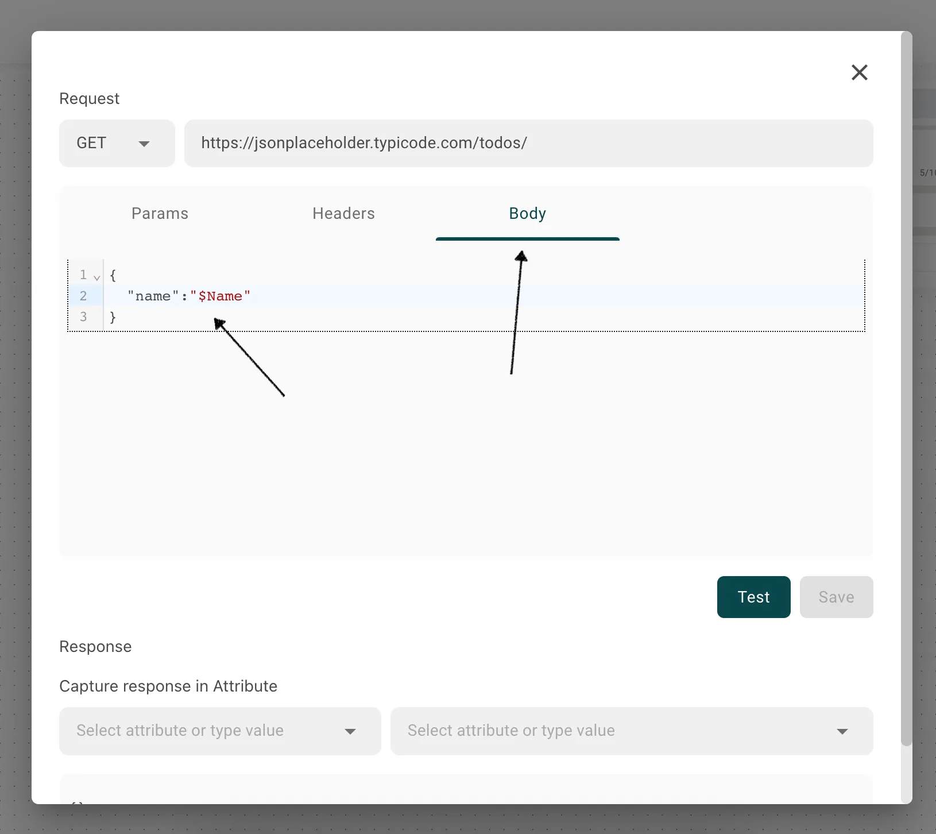The height and width of the screenshot is (834, 936).
Task: Select the Body tab
Action: coord(527,214)
